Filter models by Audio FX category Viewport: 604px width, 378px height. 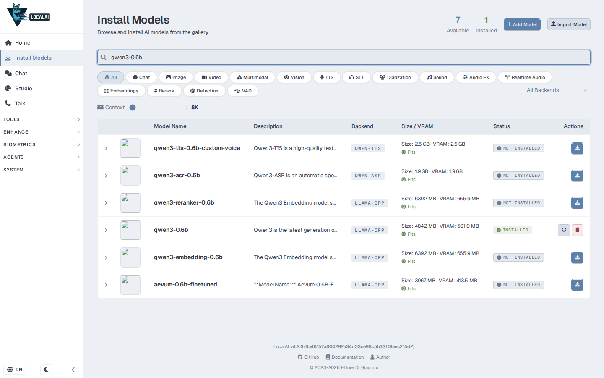pyautogui.click(x=476, y=77)
